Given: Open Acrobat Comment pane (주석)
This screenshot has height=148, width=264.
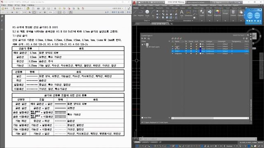Looking at the screenshot, I should [128, 12].
